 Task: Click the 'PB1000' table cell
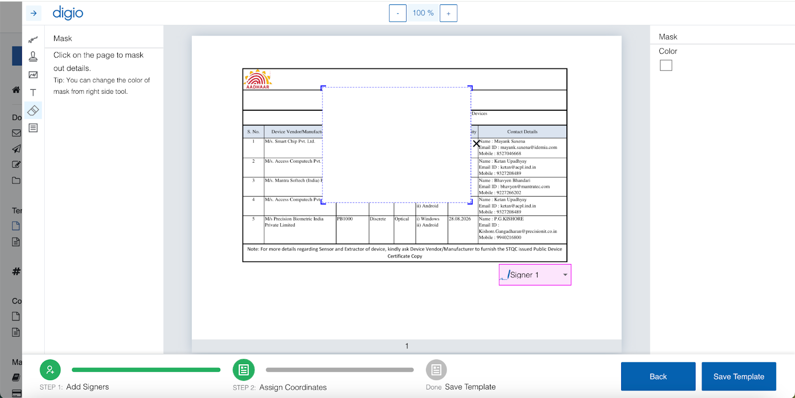pos(345,219)
